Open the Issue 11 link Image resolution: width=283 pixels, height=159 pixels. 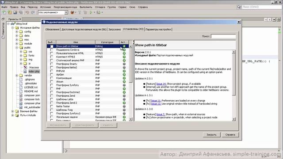[x=156, y=101]
